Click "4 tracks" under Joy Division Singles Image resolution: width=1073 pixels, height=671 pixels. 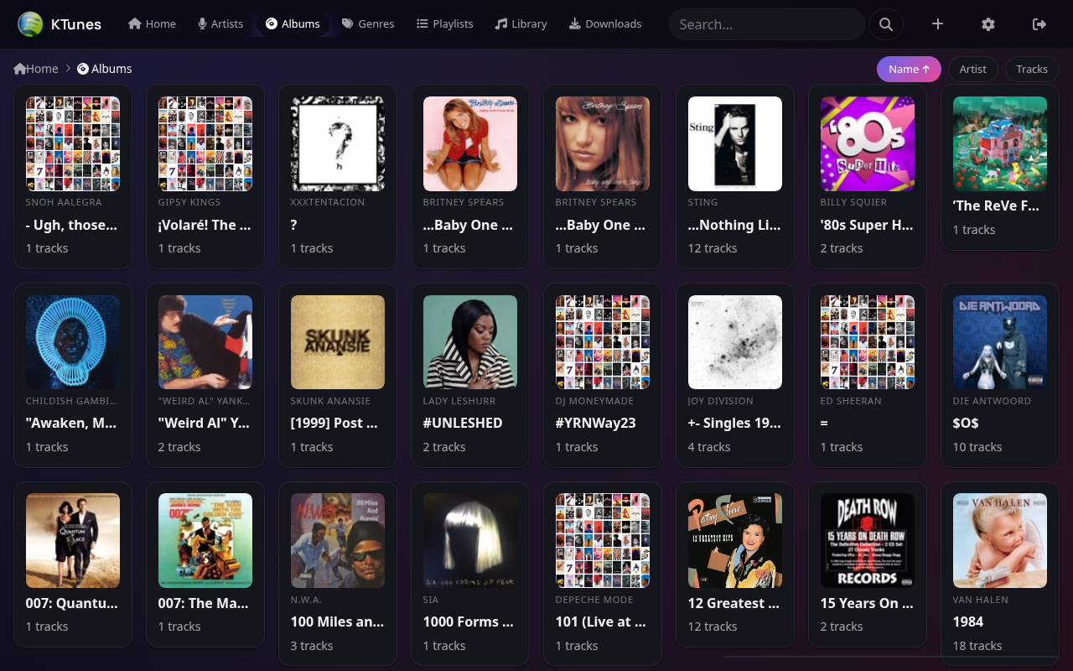click(x=709, y=447)
